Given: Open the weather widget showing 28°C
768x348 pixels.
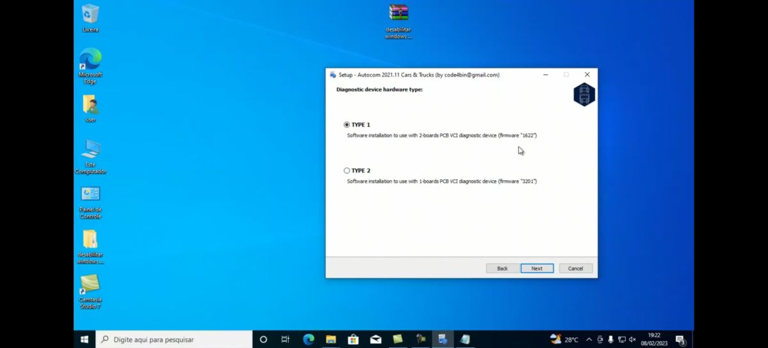Looking at the screenshot, I should point(564,340).
